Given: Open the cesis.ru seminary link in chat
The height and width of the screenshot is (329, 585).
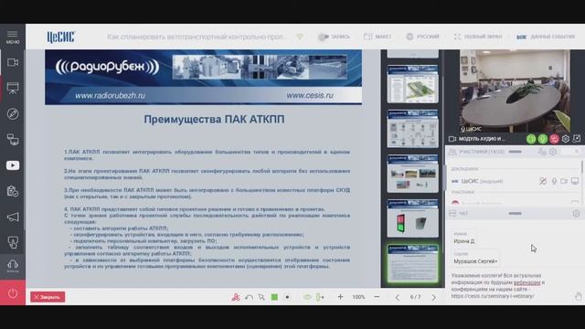Looking at the screenshot, I should [x=493, y=296].
